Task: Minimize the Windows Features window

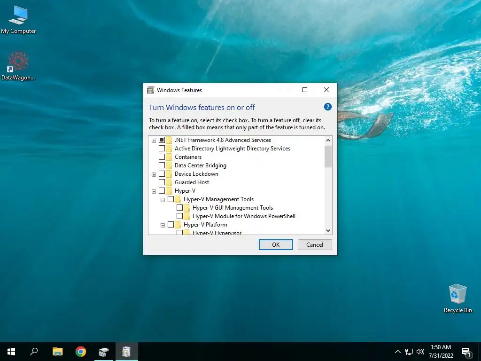Action: [x=283, y=90]
